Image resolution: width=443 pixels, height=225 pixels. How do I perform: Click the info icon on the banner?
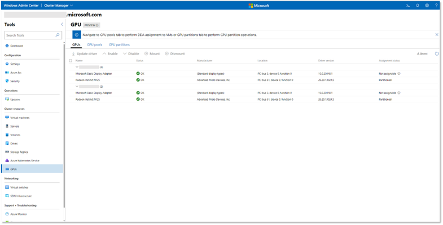click(x=77, y=35)
